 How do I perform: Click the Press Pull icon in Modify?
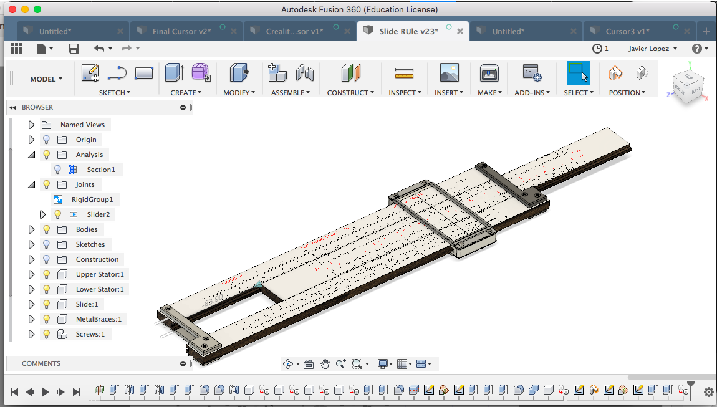click(x=239, y=74)
